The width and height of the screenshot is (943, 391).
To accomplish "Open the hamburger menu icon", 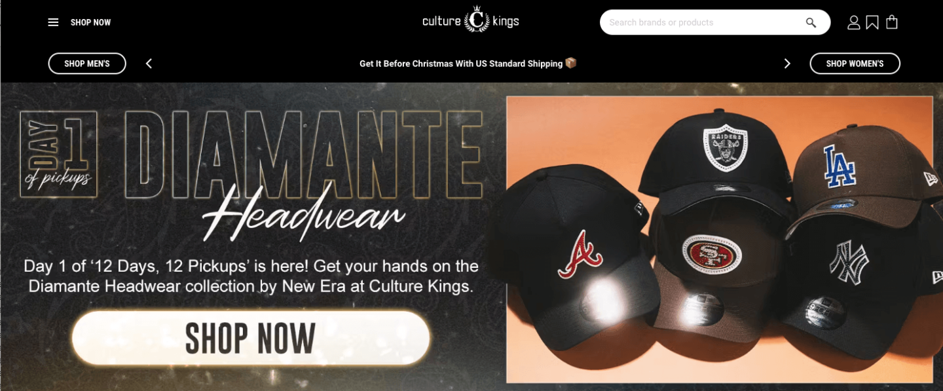I will (x=53, y=22).
